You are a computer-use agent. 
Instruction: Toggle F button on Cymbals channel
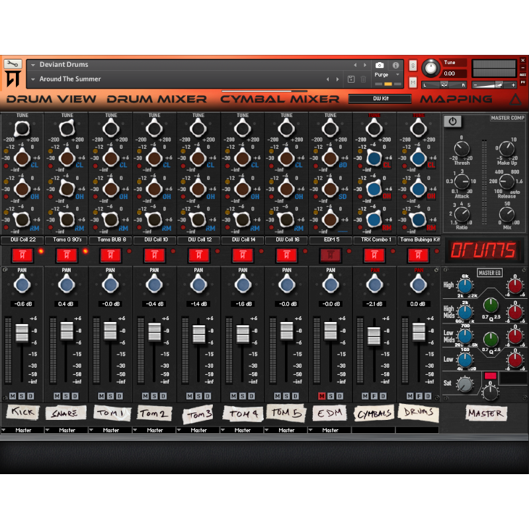point(374,395)
